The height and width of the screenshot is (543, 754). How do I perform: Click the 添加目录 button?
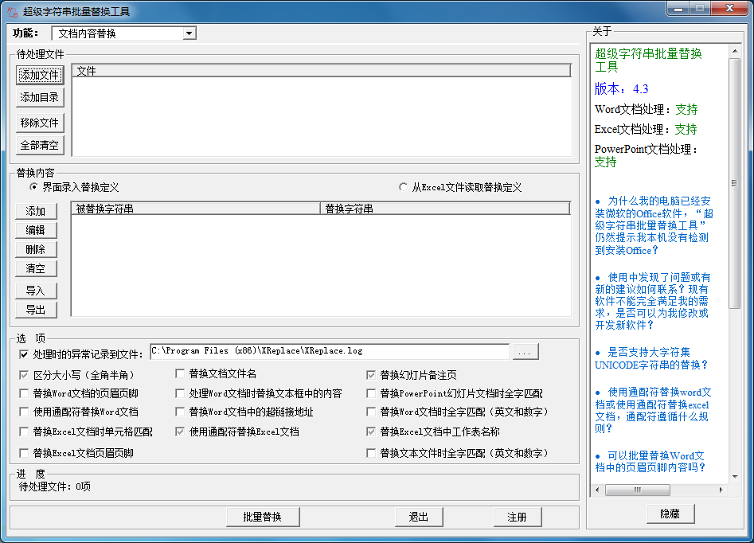40,98
